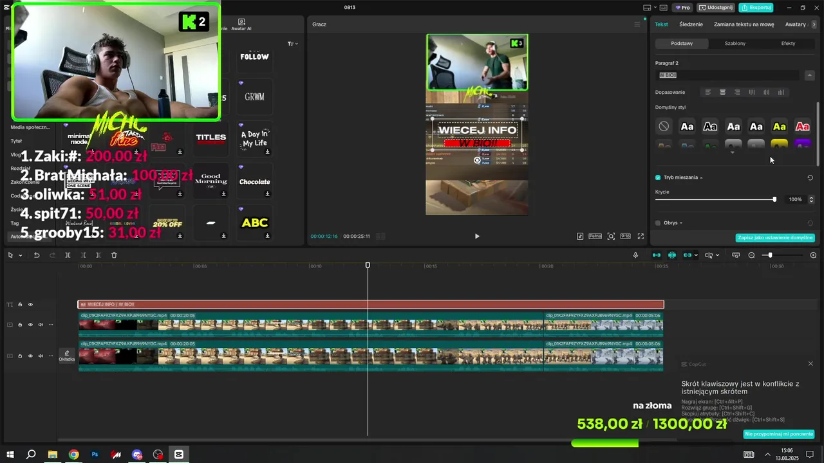This screenshot has width=824, height=463.
Task: Show more inspector tabs with arrow
Action: click(814, 24)
